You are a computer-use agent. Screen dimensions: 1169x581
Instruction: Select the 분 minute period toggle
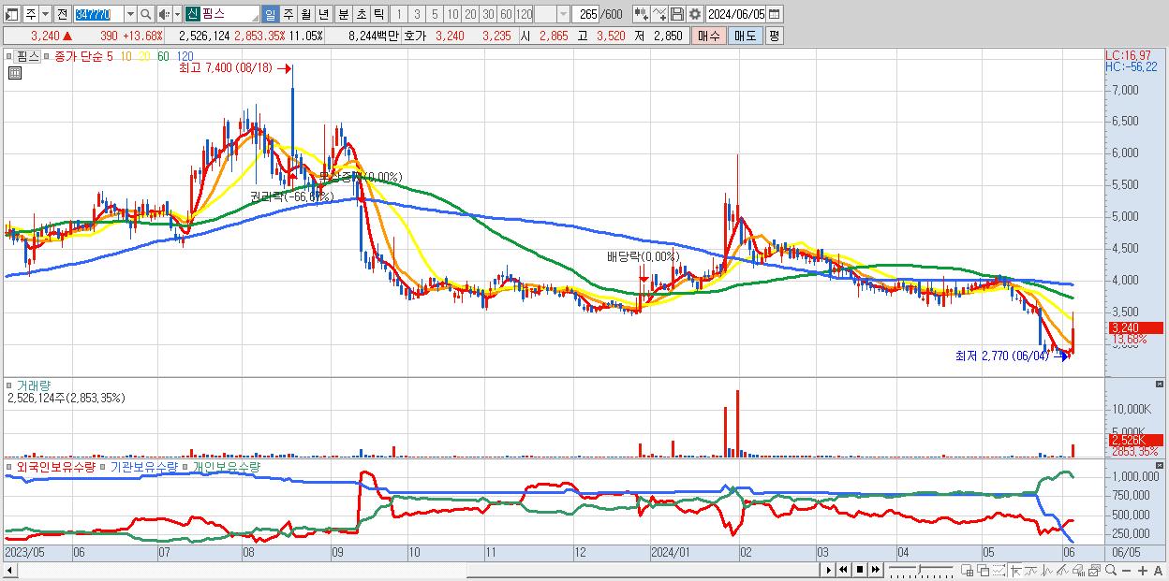pyautogui.click(x=343, y=14)
